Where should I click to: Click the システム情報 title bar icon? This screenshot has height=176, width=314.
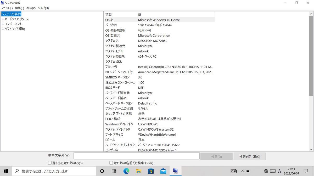[3, 3]
